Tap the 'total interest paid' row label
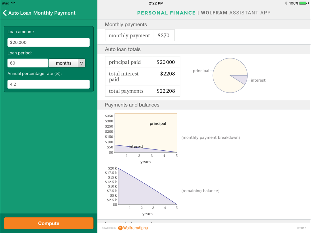 tap(124, 76)
